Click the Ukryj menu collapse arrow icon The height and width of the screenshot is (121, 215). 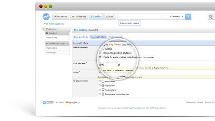44,29
